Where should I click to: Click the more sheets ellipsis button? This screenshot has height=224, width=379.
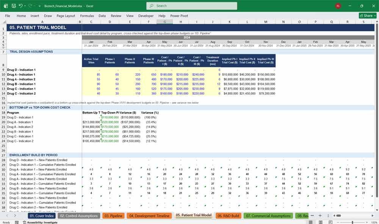[312, 216]
